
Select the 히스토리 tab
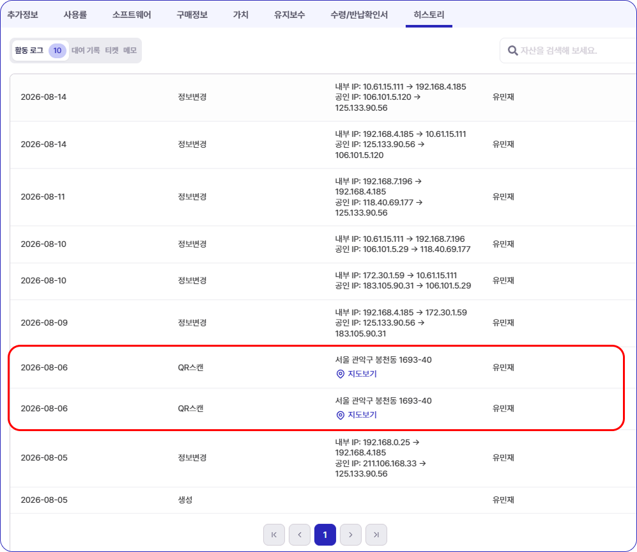[429, 15]
